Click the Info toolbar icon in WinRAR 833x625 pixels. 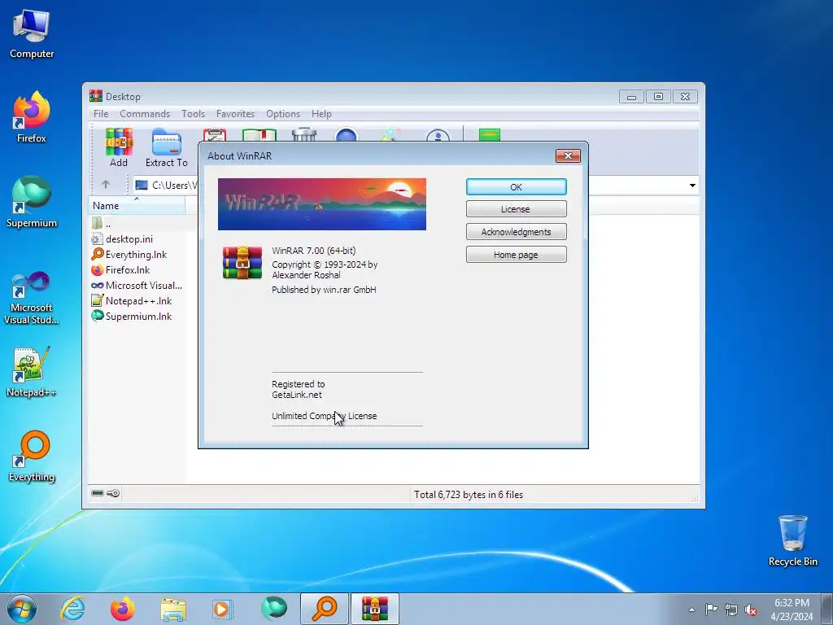[438, 135]
